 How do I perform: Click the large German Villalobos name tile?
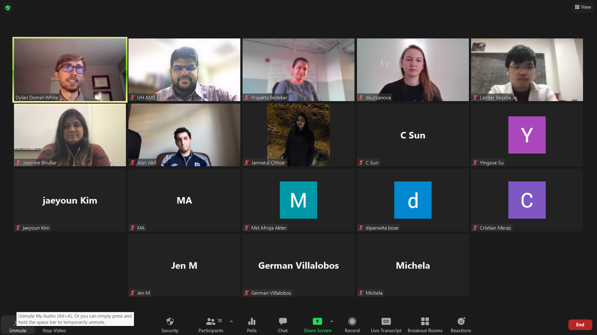[298, 266]
